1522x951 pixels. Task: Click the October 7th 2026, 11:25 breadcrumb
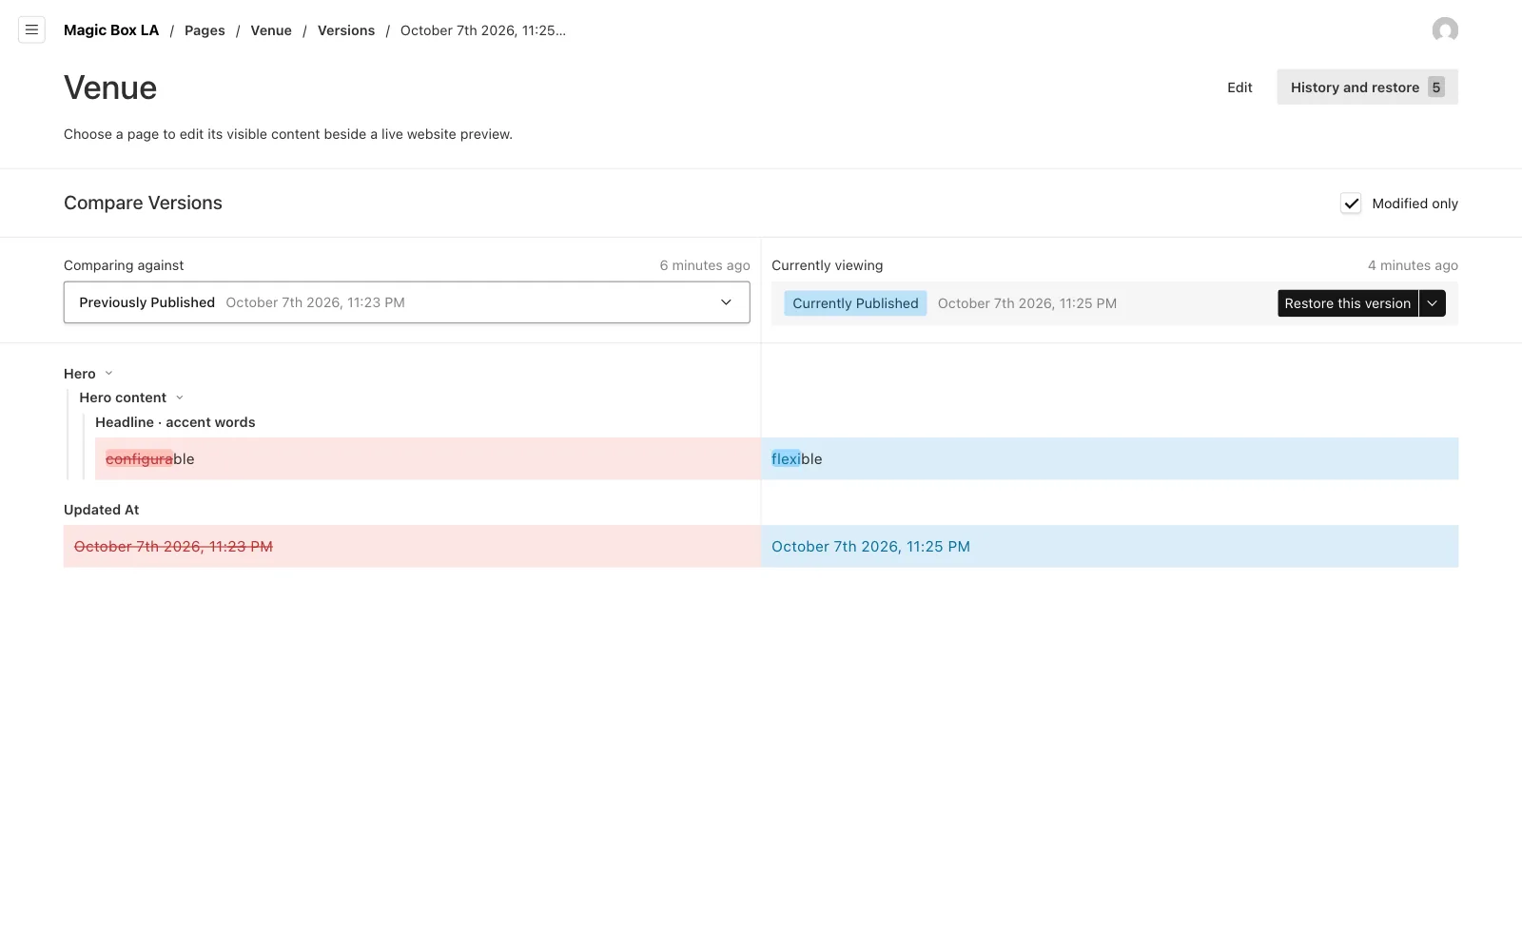coord(483,30)
